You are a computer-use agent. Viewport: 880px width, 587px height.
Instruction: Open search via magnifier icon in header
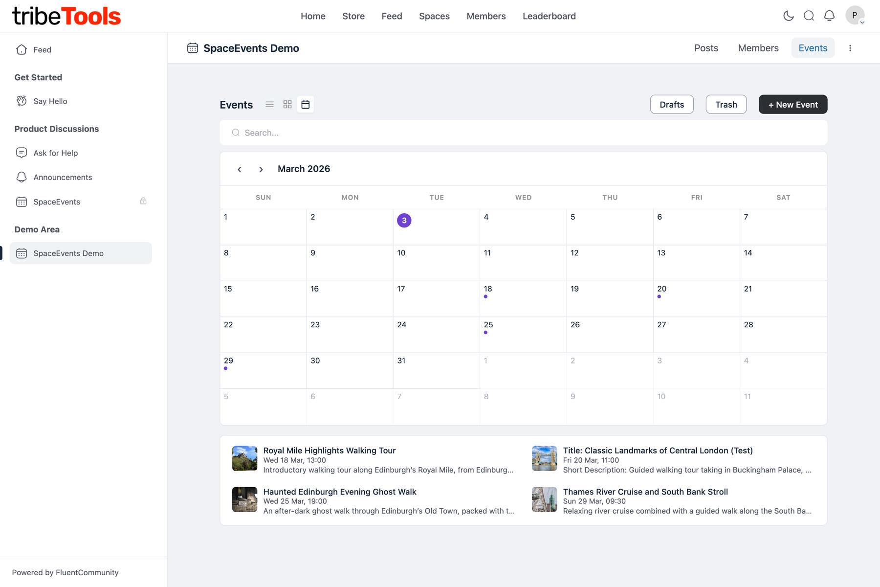coord(809,16)
